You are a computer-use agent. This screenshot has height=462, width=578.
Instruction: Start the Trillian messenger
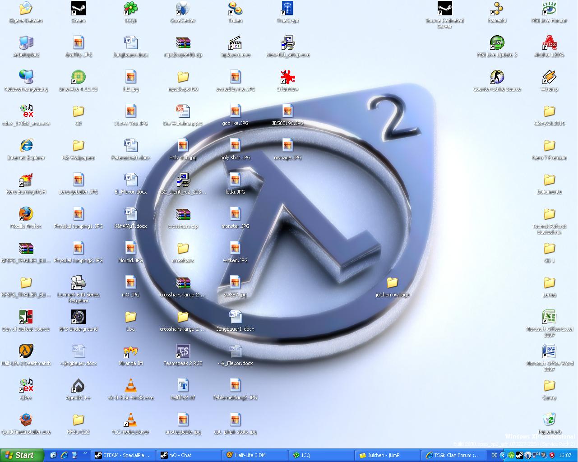coord(235,8)
